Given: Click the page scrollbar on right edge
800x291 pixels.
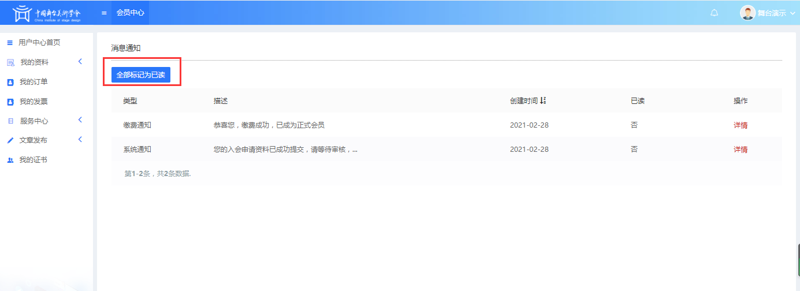Looking at the screenshot, I should click(x=798, y=259).
